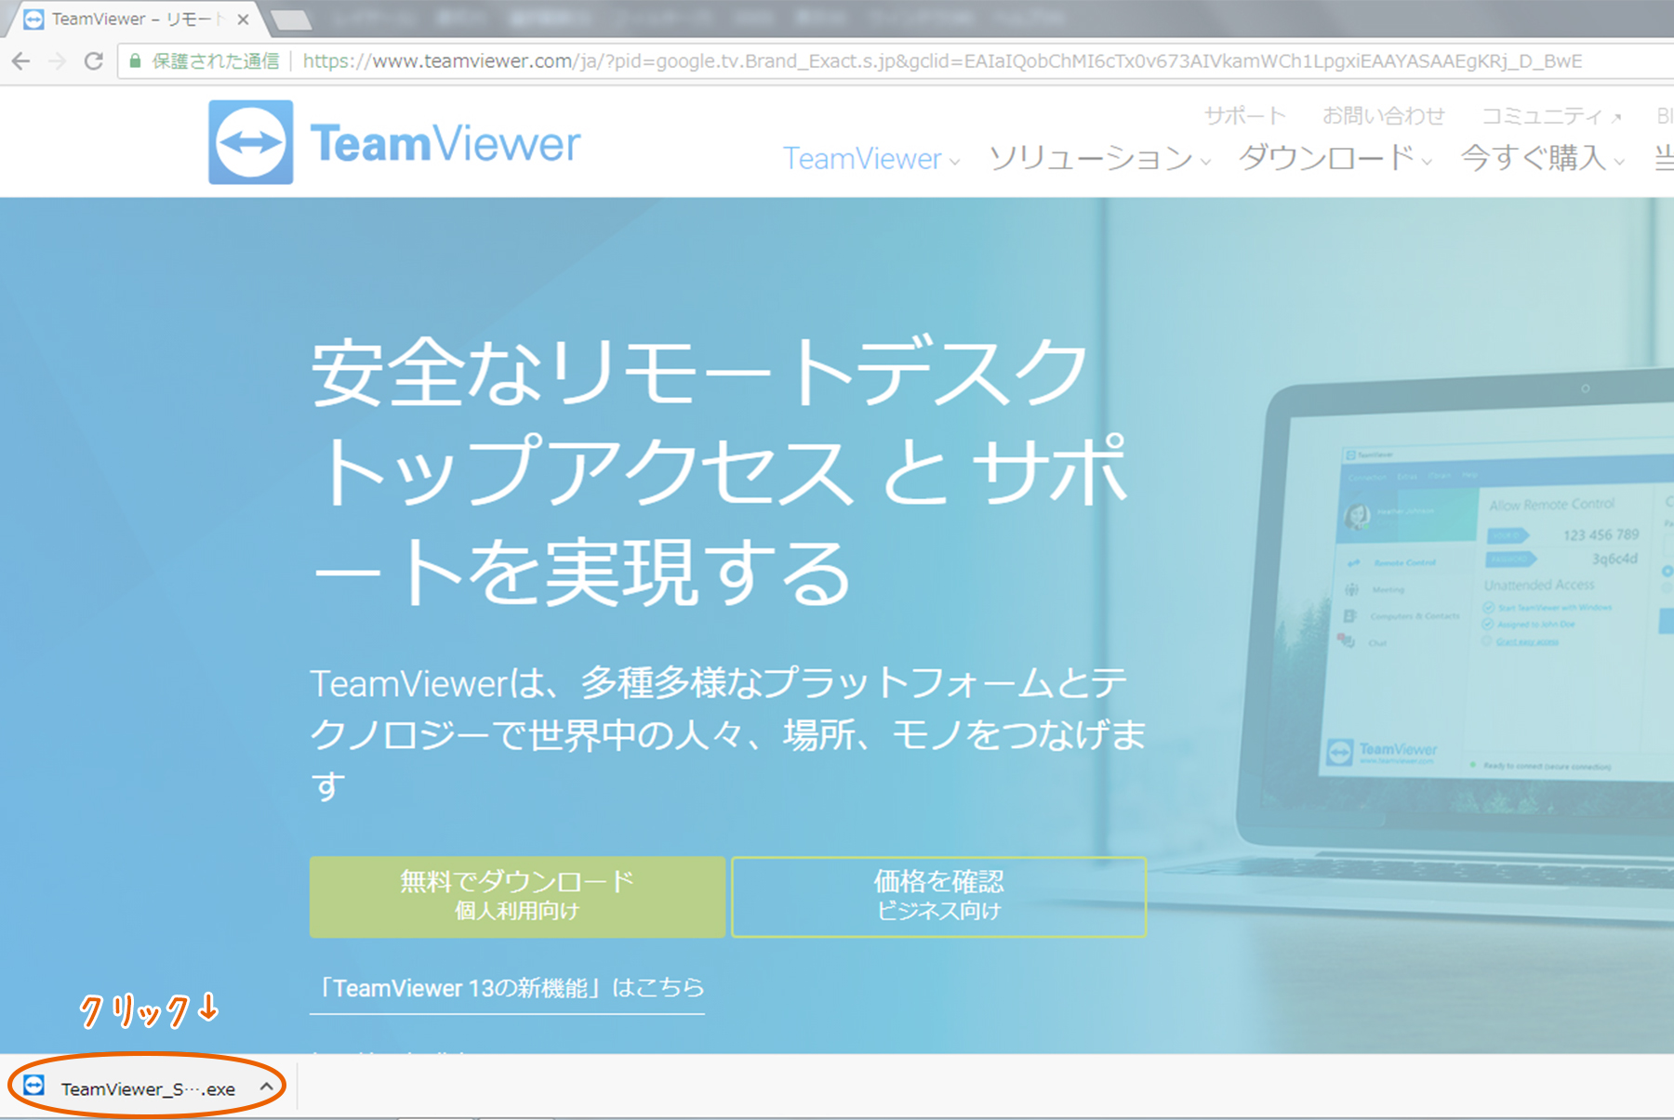The width and height of the screenshot is (1674, 1120).
Task: Close the TeamViewer browser tab
Action: point(243,19)
